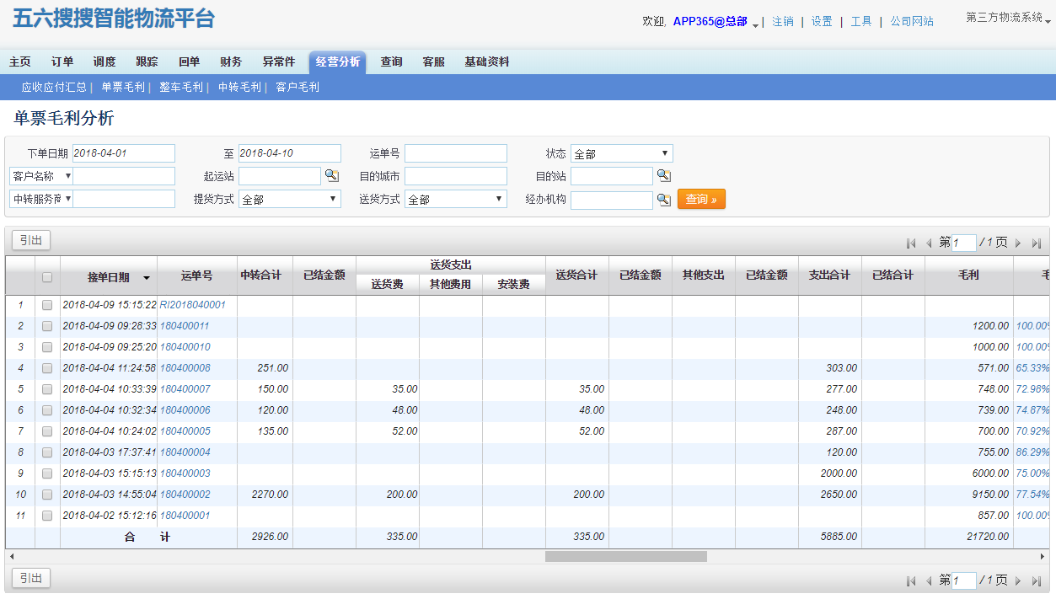Expand the 提货方式 dropdown
Image resolution: width=1056 pixels, height=599 pixels.
click(290, 200)
